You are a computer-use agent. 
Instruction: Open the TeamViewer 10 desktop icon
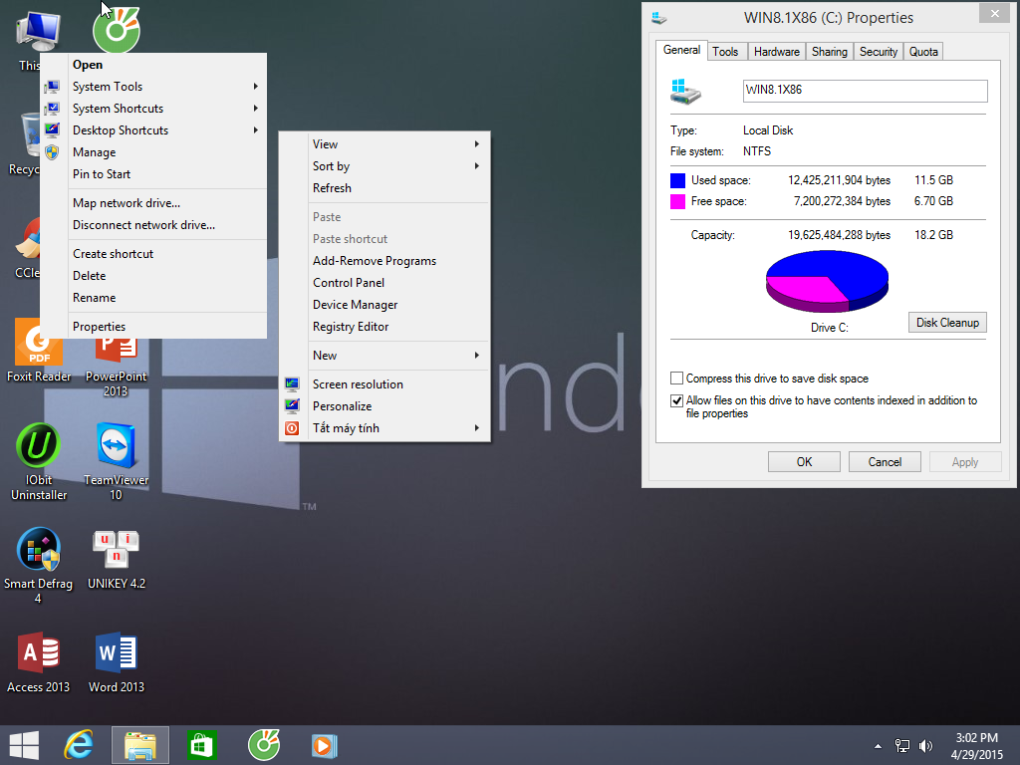(x=116, y=447)
